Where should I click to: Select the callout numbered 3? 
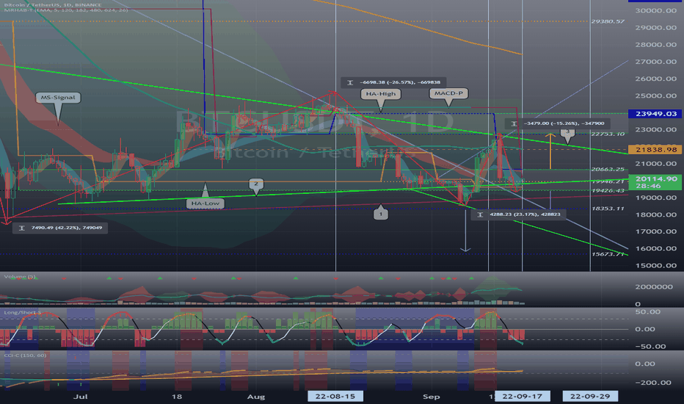click(x=567, y=131)
